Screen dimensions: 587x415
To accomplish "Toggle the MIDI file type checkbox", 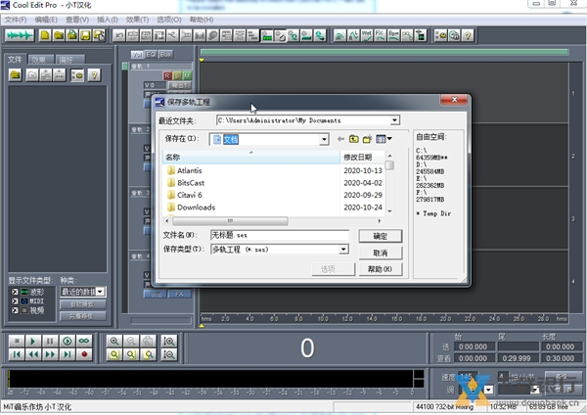I will pyautogui.click(x=15, y=301).
